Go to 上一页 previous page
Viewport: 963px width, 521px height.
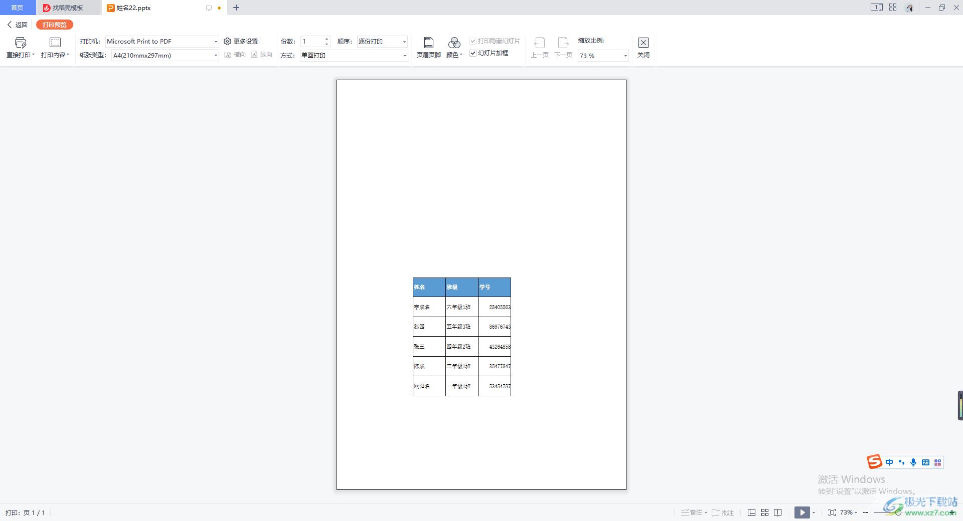coord(540,48)
